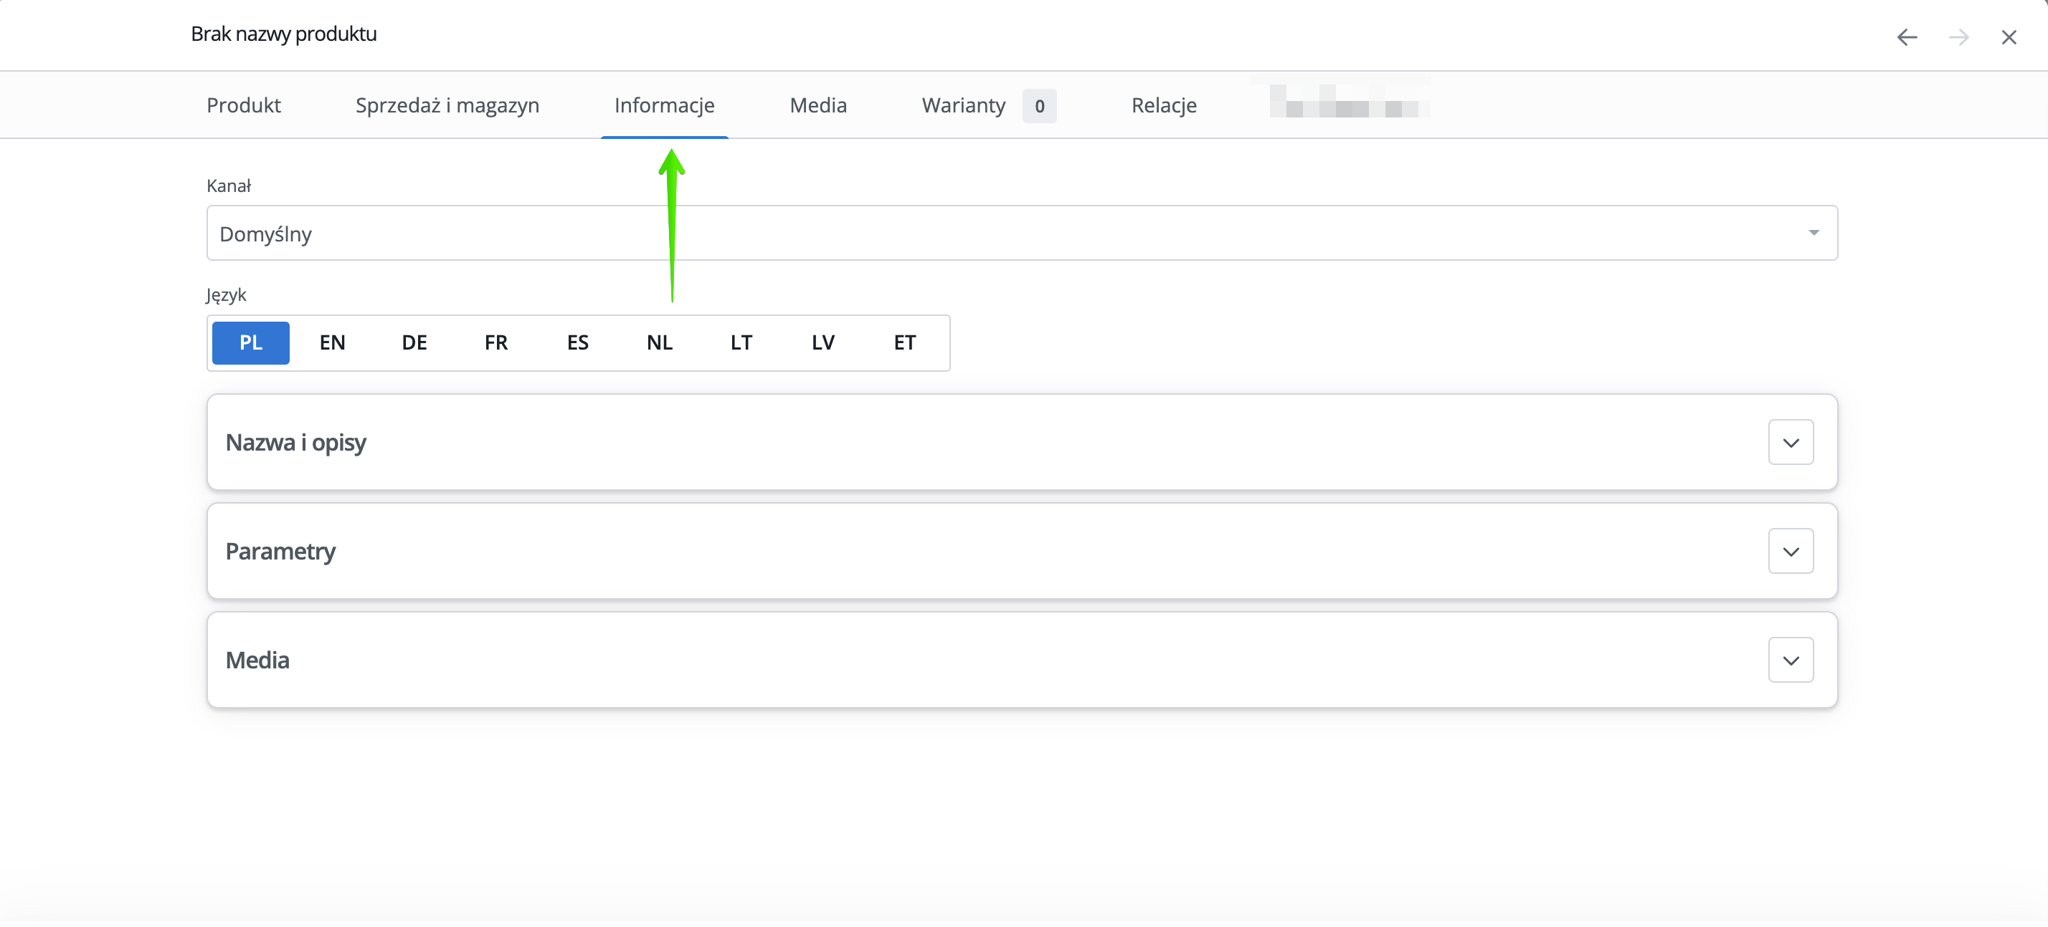Choose the NL language option

pyautogui.click(x=659, y=343)
